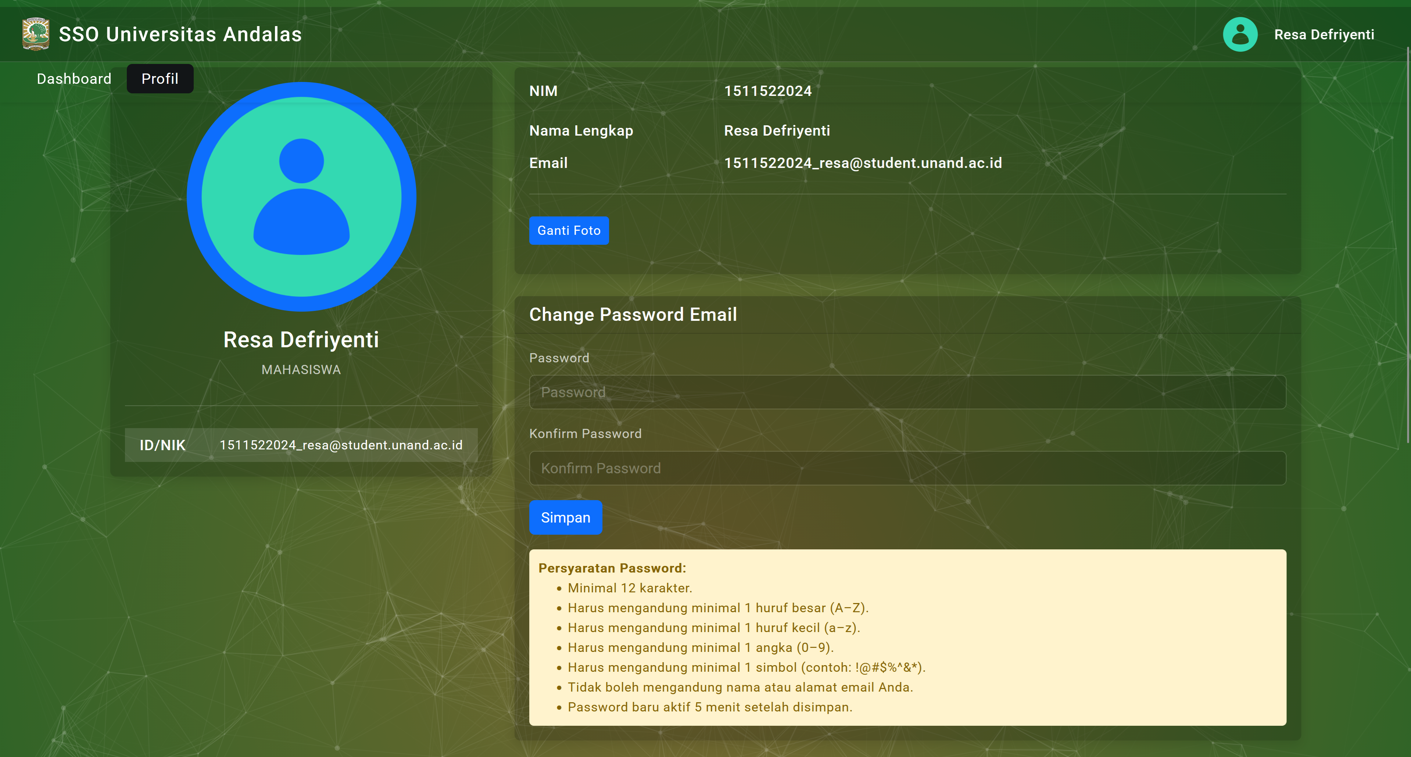Focus the Konfirm Password input field
The height and width of the screenshot is (757, 1411).
[907, 468]
